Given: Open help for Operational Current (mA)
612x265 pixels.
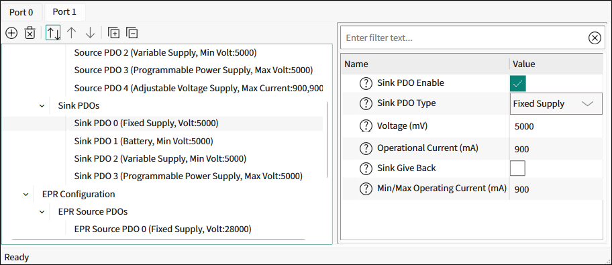Looking at the screenshot, I should (366, 148).
